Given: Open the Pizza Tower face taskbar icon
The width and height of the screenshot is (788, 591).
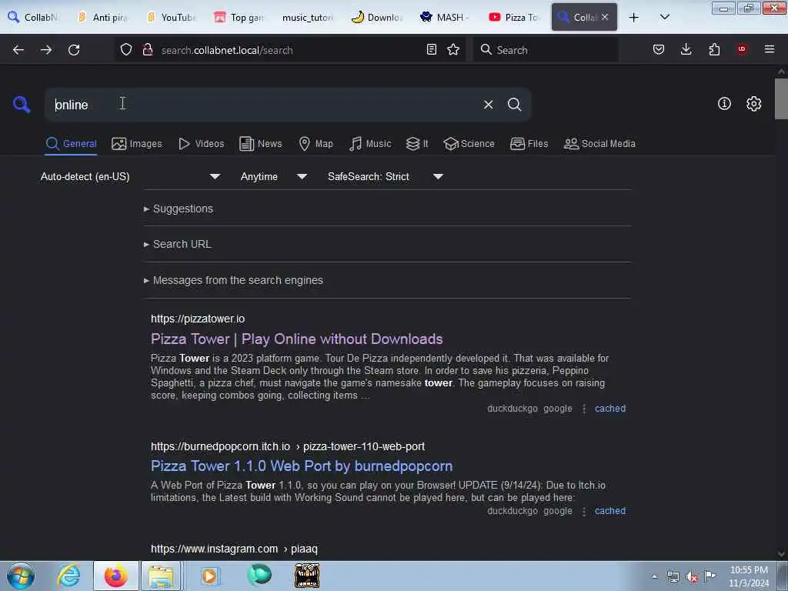Looking at the screenshot, I should click(306, 576).
